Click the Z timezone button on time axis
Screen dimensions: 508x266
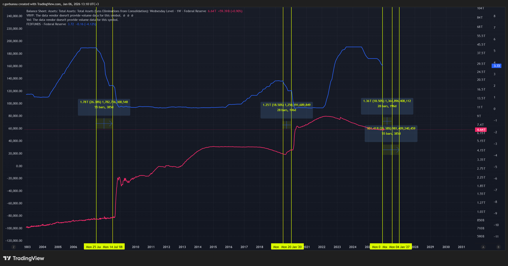click(x=14, y=247)
